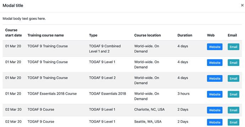Click the 'Course start date' column header
245x127 pixels.
point(13,32)
